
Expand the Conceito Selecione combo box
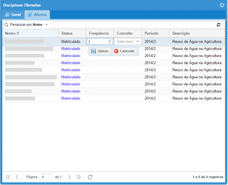138,41
